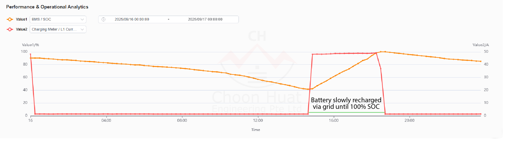Select the 20:00 time axis tick label
The height and width of the screenshot is (141, 507).
point(409,120)
